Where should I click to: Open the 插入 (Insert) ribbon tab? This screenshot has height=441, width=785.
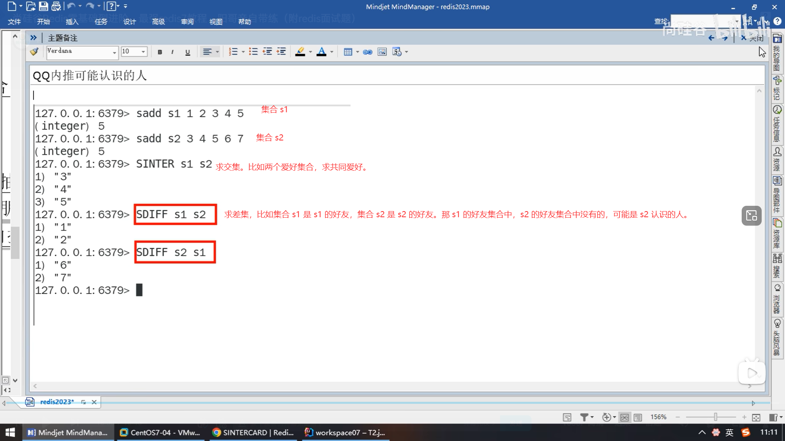click(x=72, y=22)
